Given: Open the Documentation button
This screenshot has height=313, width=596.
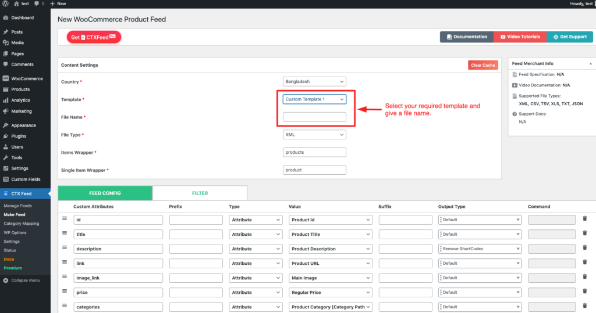Looking at the screenshot, I should coord(466,37).
